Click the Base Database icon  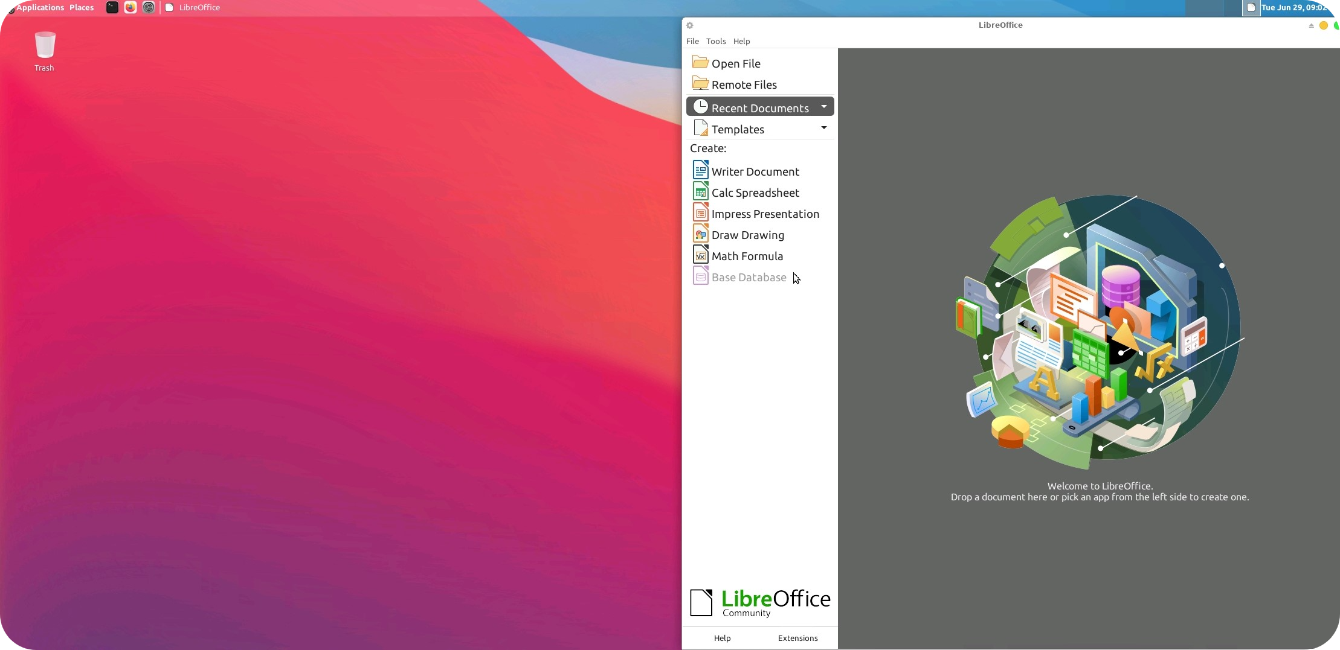(x=700, y=276)
